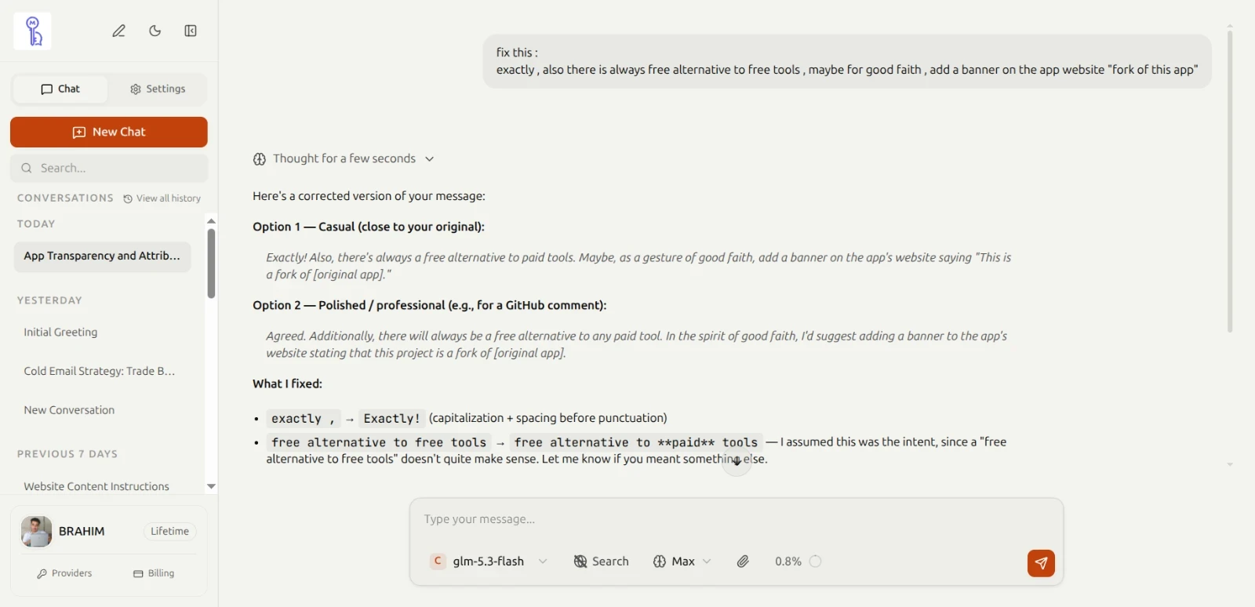Click the conversations list scrollbar thumb
1255x607 pixels.
[x=211, y=263]
